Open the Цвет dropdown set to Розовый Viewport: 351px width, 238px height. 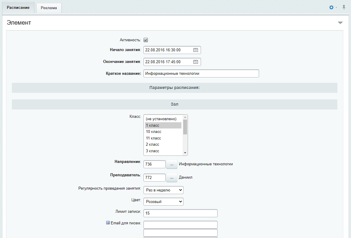(x=163, y=202)
